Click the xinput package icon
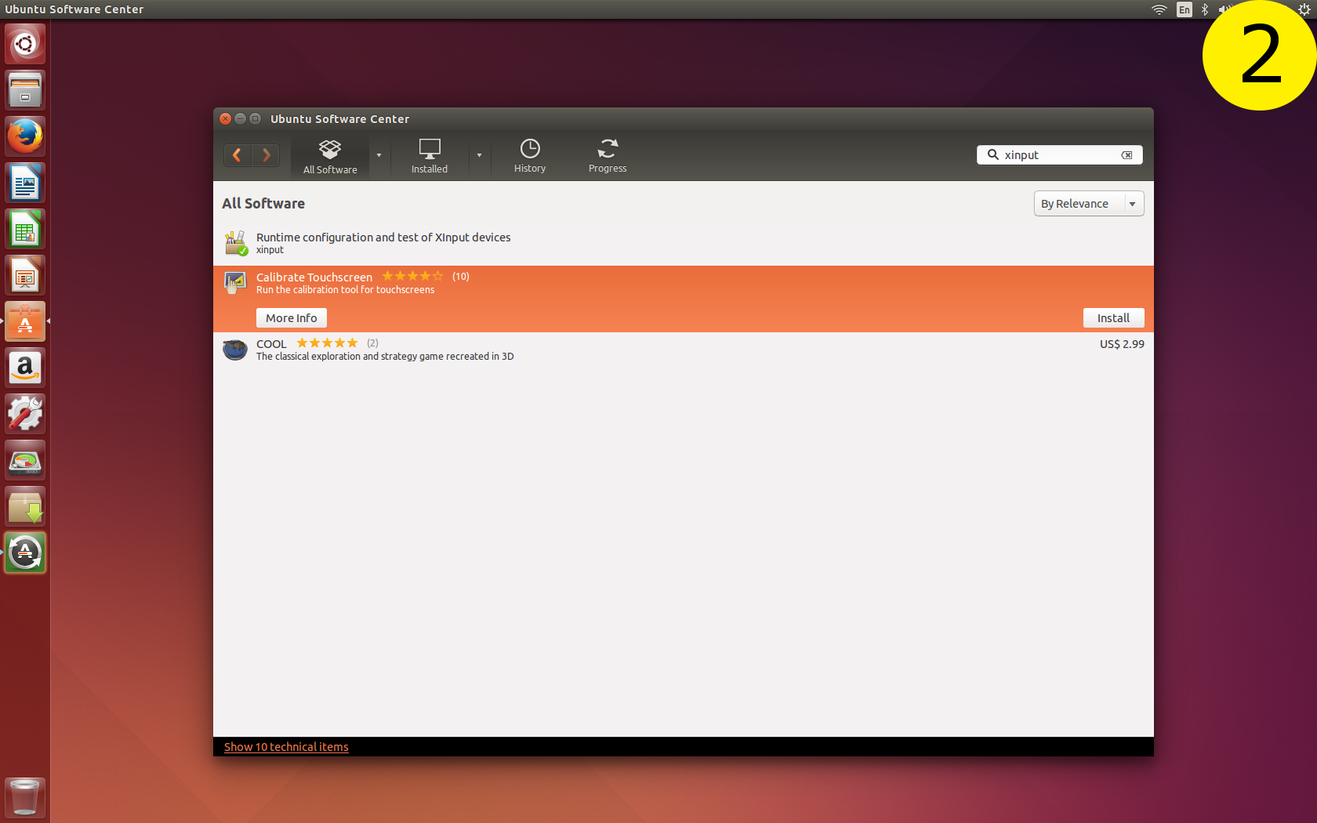 click(x=236, y=243)
